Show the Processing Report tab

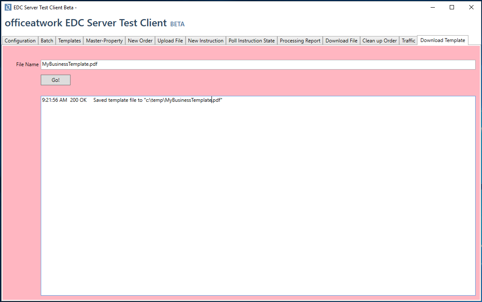[x=300, y=41]
